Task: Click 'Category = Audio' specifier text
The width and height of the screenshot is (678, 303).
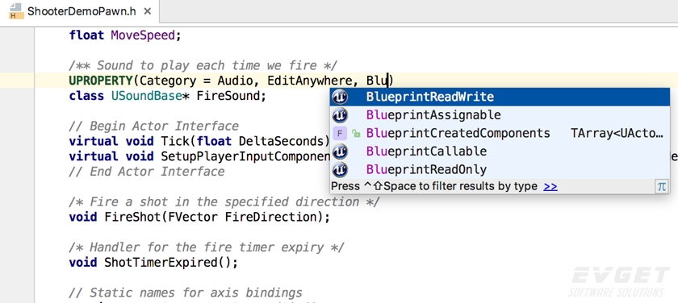Action: pyautogui.click(x=196, y=81)
